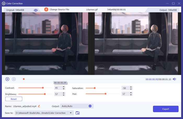Click the Brightness slider handle
Viewport: 183px width, 119px height.
pyautogui.click(x=45, y=94)
